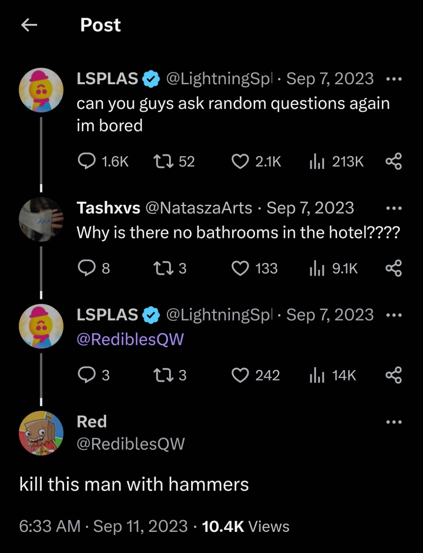The width and height of the screenshot is (423, 553).
Task: Reply to Tashxvs's bathrooms question
Action: click(87, 268)
